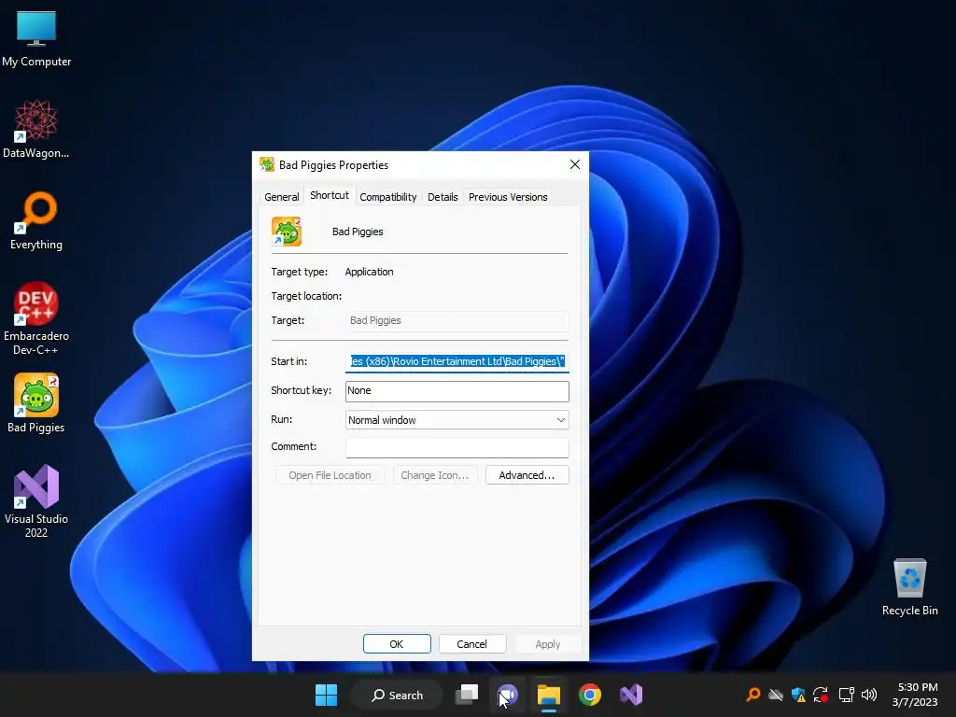Image resolution: width=956 pixels, height=717 pixels.
Task: Select Visual Studio 2022 desktop icon
Action: [36, 500]
